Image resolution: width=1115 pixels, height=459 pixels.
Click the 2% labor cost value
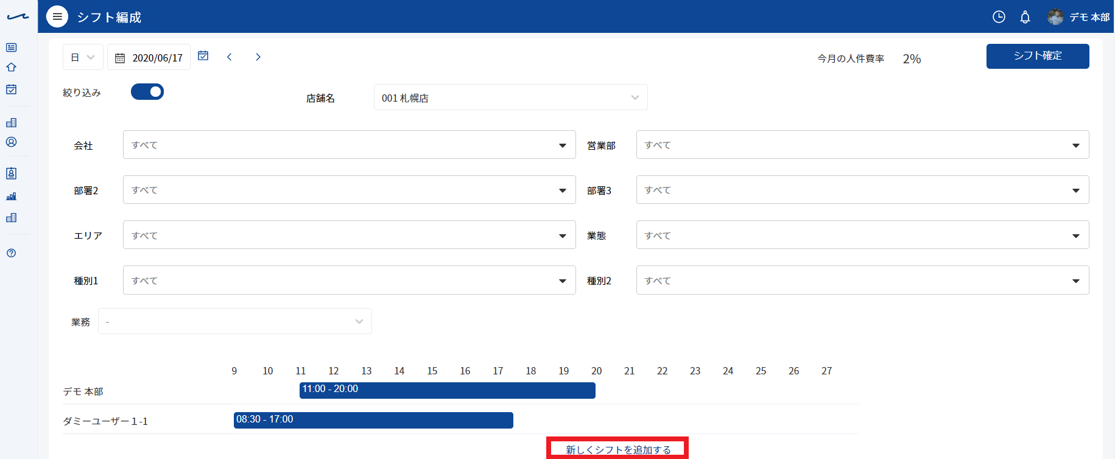[x=912, y=58]
